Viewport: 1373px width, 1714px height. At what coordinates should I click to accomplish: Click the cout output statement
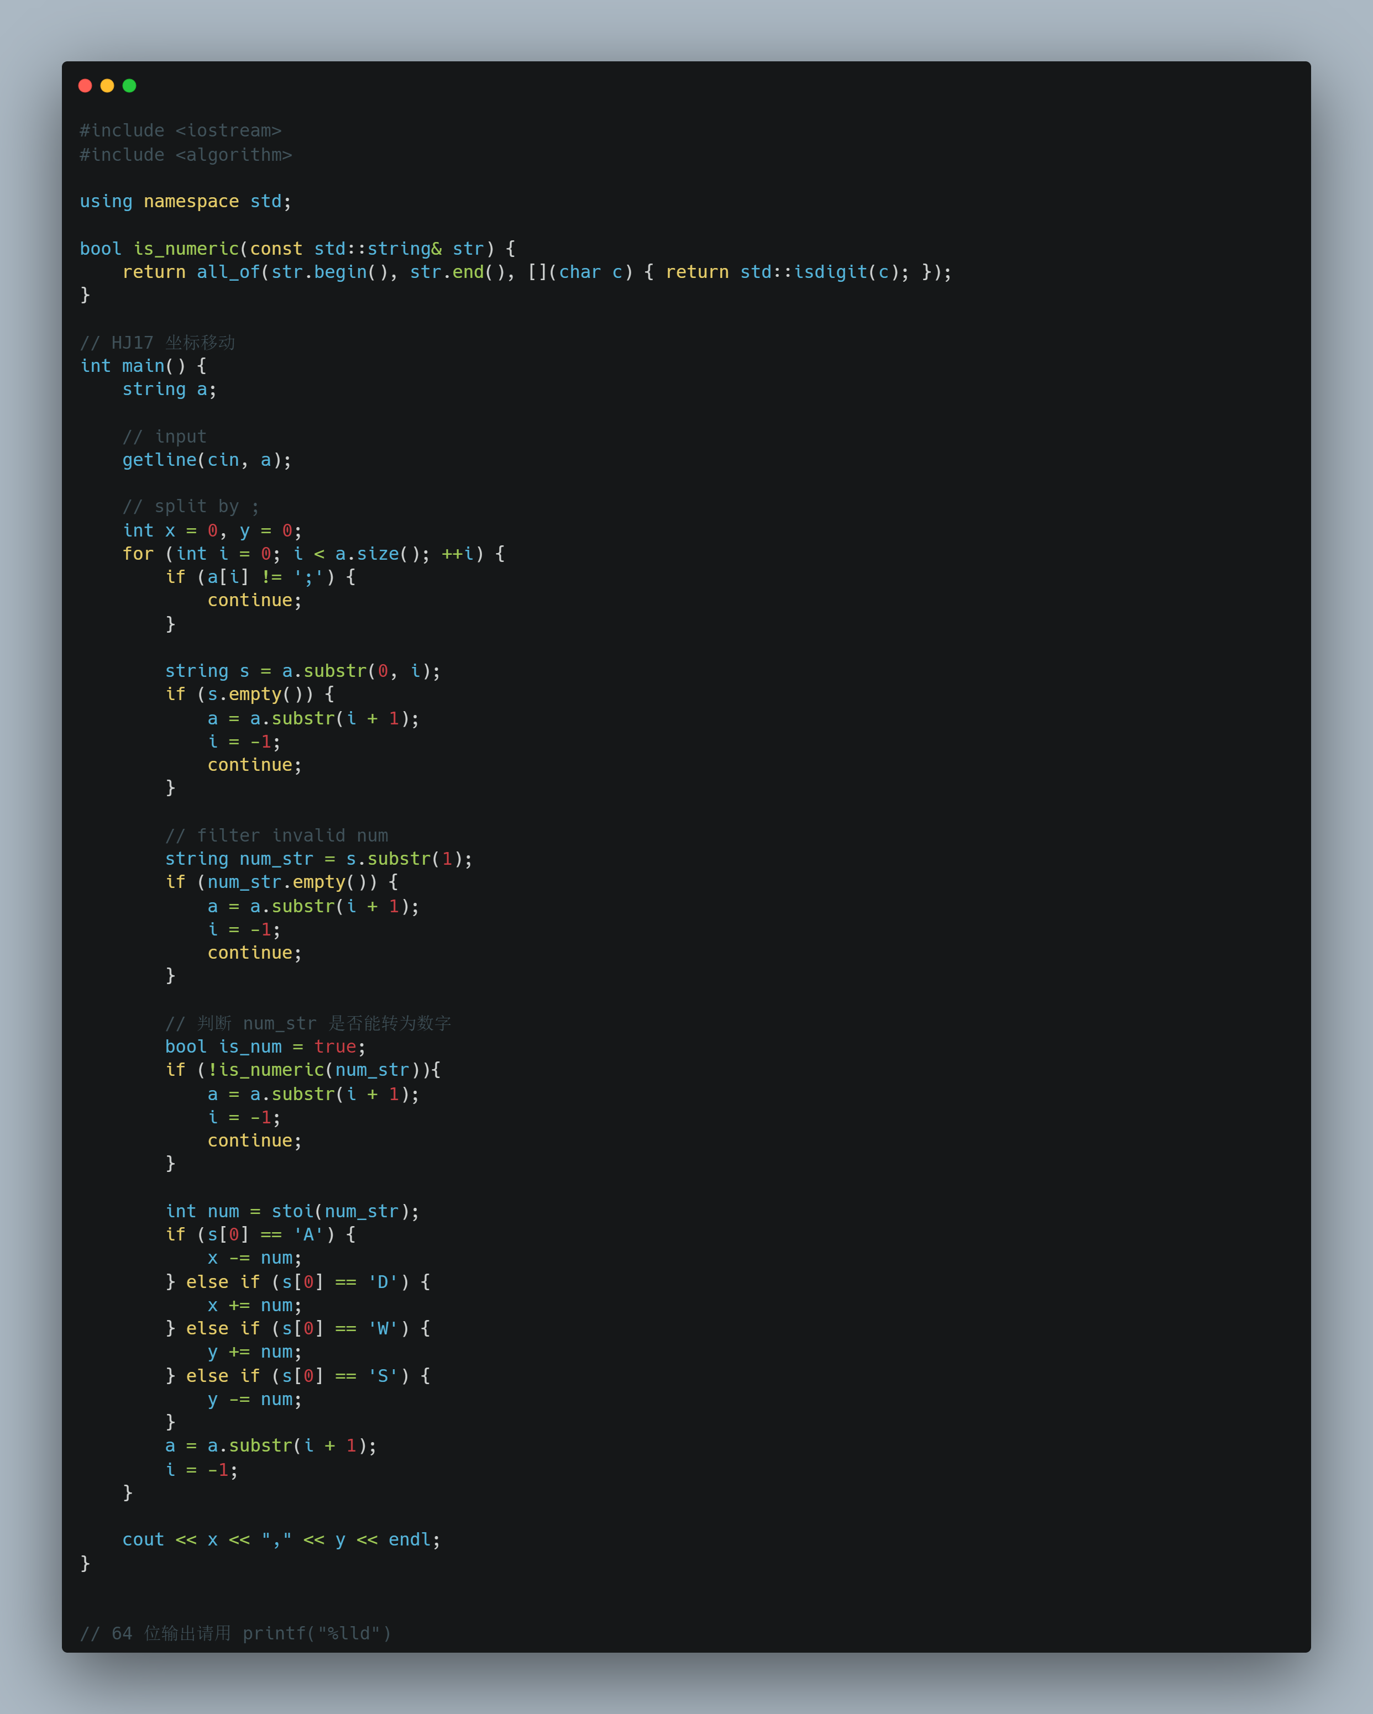click(281, 1540)
